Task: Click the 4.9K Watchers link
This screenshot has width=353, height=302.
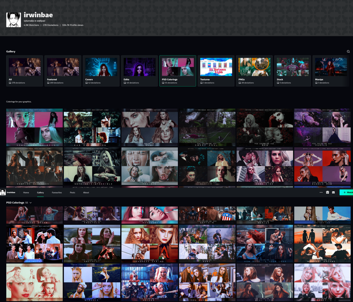Action: [31, 25]
